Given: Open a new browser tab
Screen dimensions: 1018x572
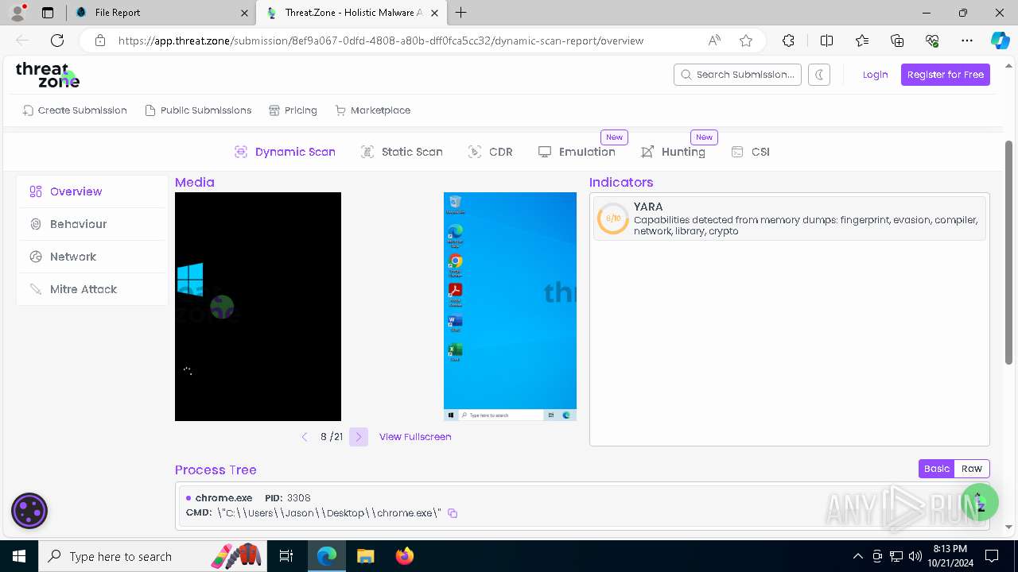Looking at the screenshot, I should click(461, 13).
